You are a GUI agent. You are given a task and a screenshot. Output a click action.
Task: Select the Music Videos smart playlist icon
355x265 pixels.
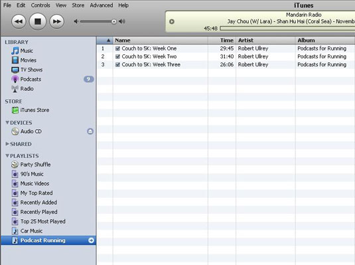[x=15, y=184]
